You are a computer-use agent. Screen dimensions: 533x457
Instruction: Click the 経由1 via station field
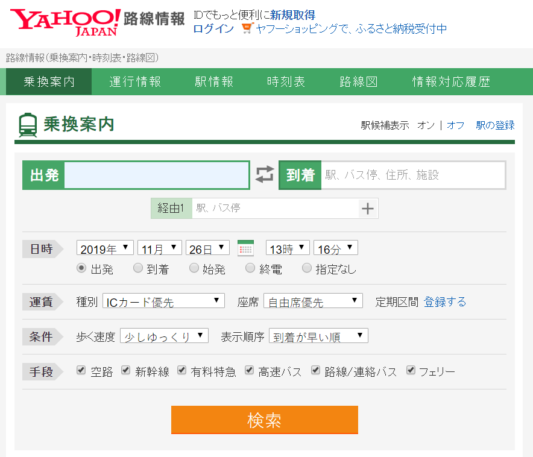click(x=275, y=208)
